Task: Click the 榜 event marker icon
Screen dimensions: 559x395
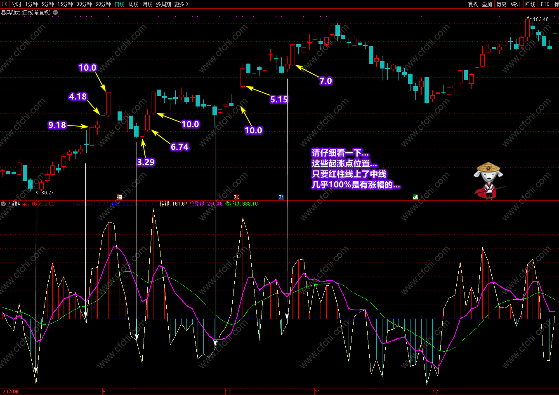Action: coord(120,197)
